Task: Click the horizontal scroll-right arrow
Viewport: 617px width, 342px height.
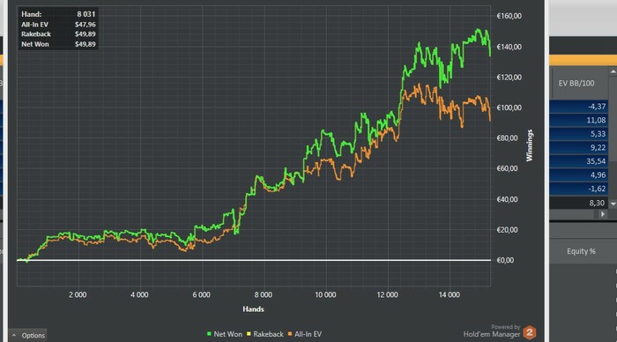Action: click(x=602, y=214)
